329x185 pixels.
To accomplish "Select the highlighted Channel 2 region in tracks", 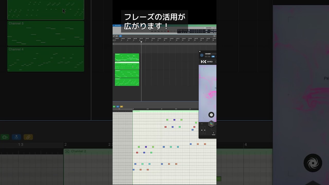I will pyautogui.click(x=127, y=66).
